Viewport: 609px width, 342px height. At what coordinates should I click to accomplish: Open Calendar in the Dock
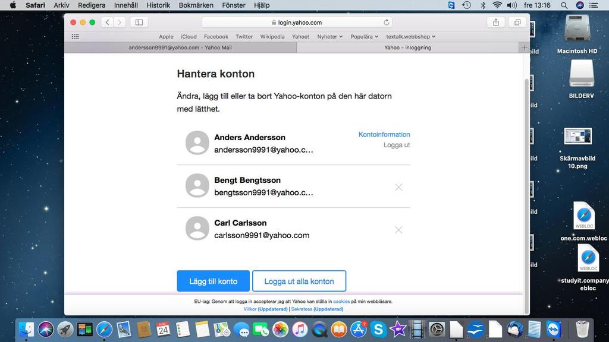pos(163,330)
